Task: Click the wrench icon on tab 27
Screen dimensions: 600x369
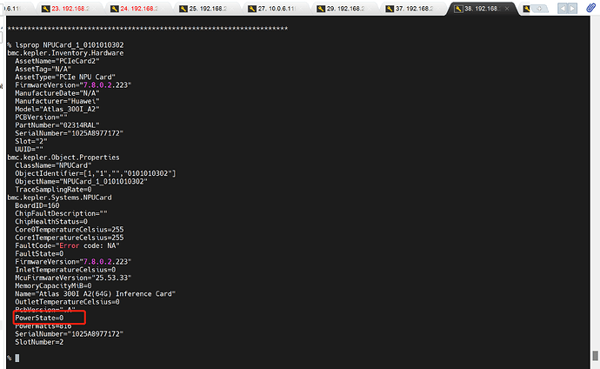Action: [252, 9]
